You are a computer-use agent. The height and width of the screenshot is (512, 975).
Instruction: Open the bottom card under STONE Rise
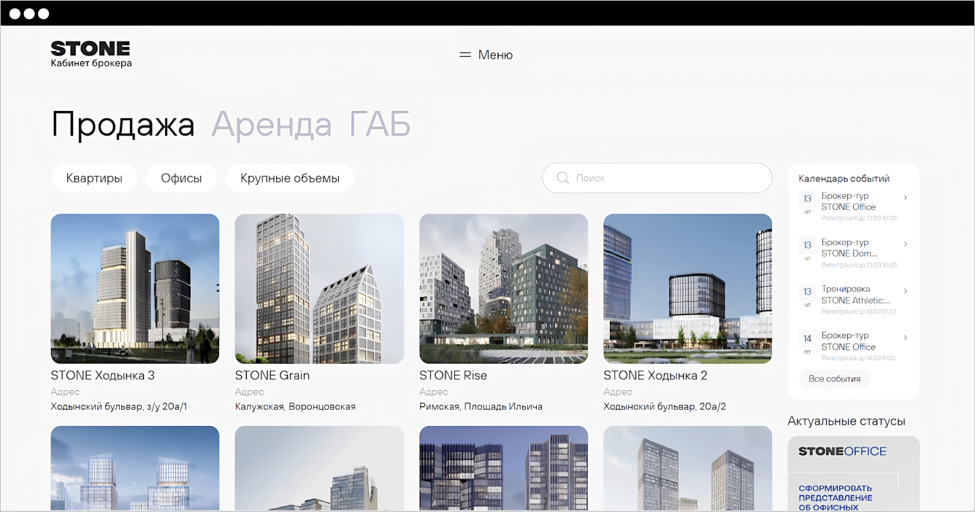pyautogui.click(x=503, y=469)
